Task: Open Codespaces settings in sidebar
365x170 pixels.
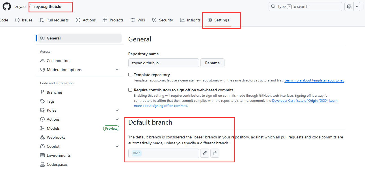Action: coord(57,164)
